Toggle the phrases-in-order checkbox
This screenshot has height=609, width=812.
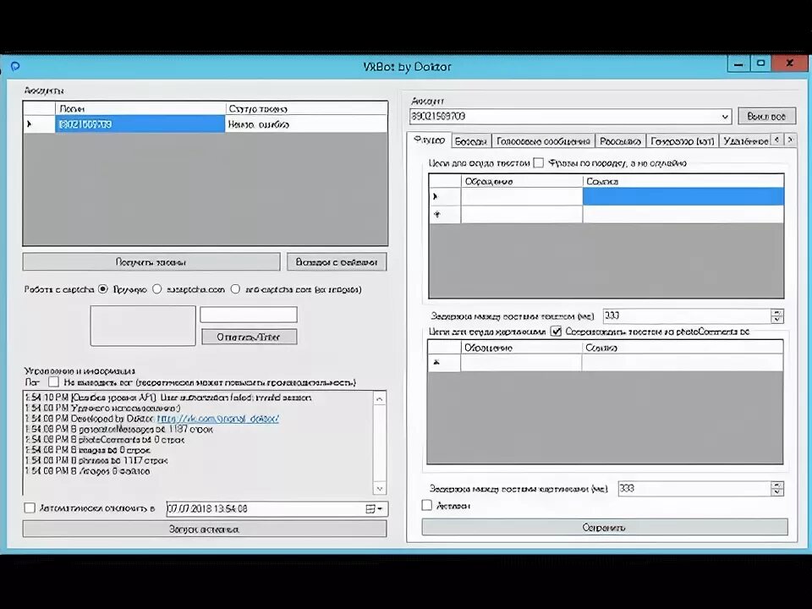pos(539,163)
